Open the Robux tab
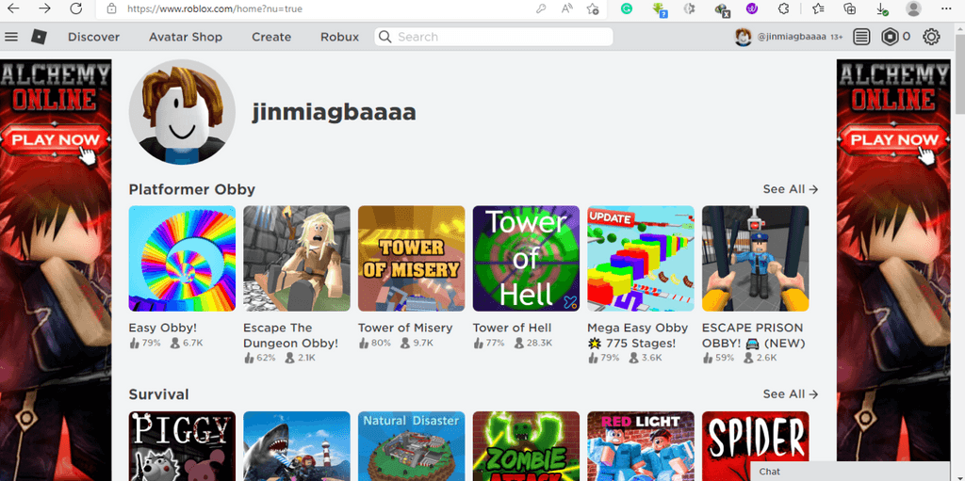 339,37
